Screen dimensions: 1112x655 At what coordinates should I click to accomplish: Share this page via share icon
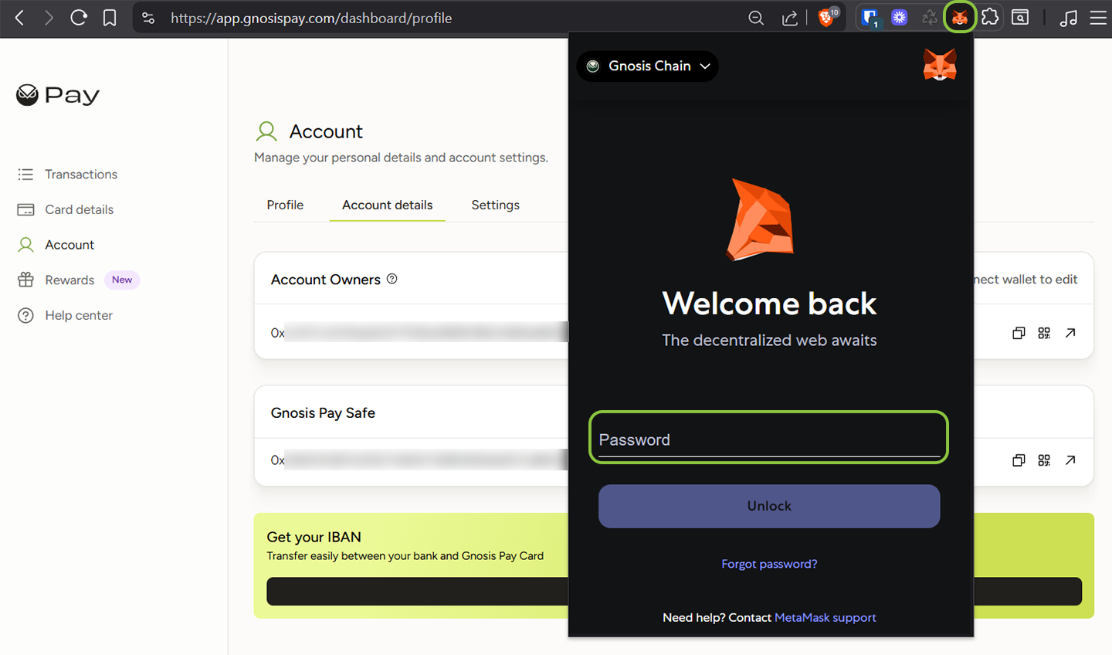pyautogui.click(x=789, y=18)
